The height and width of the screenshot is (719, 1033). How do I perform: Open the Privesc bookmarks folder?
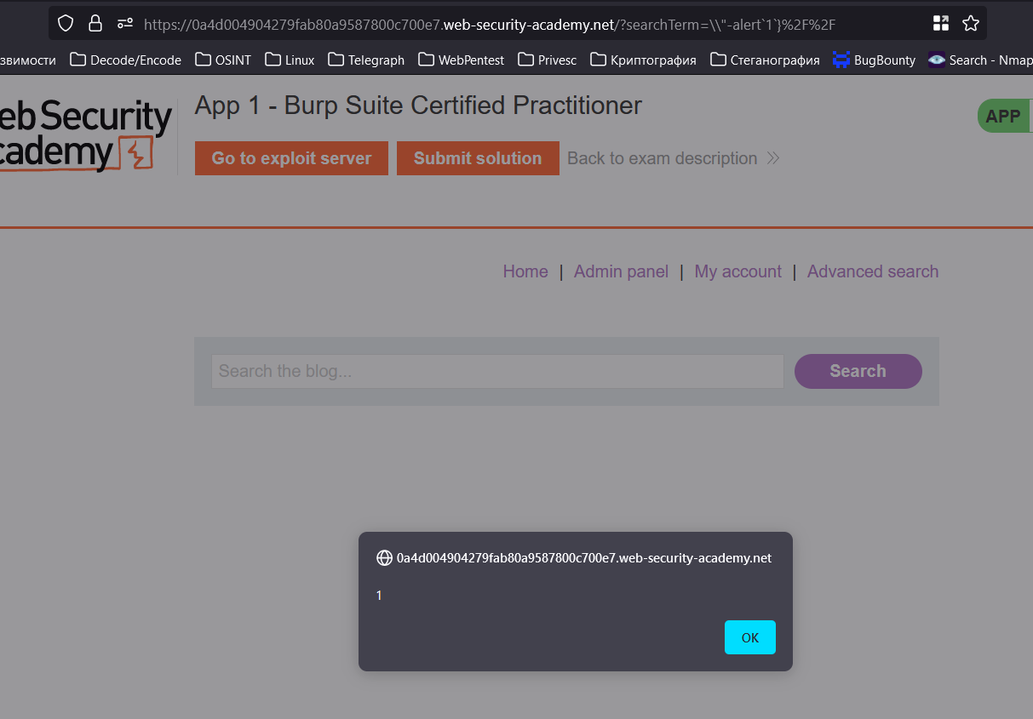tap(548, 60)
